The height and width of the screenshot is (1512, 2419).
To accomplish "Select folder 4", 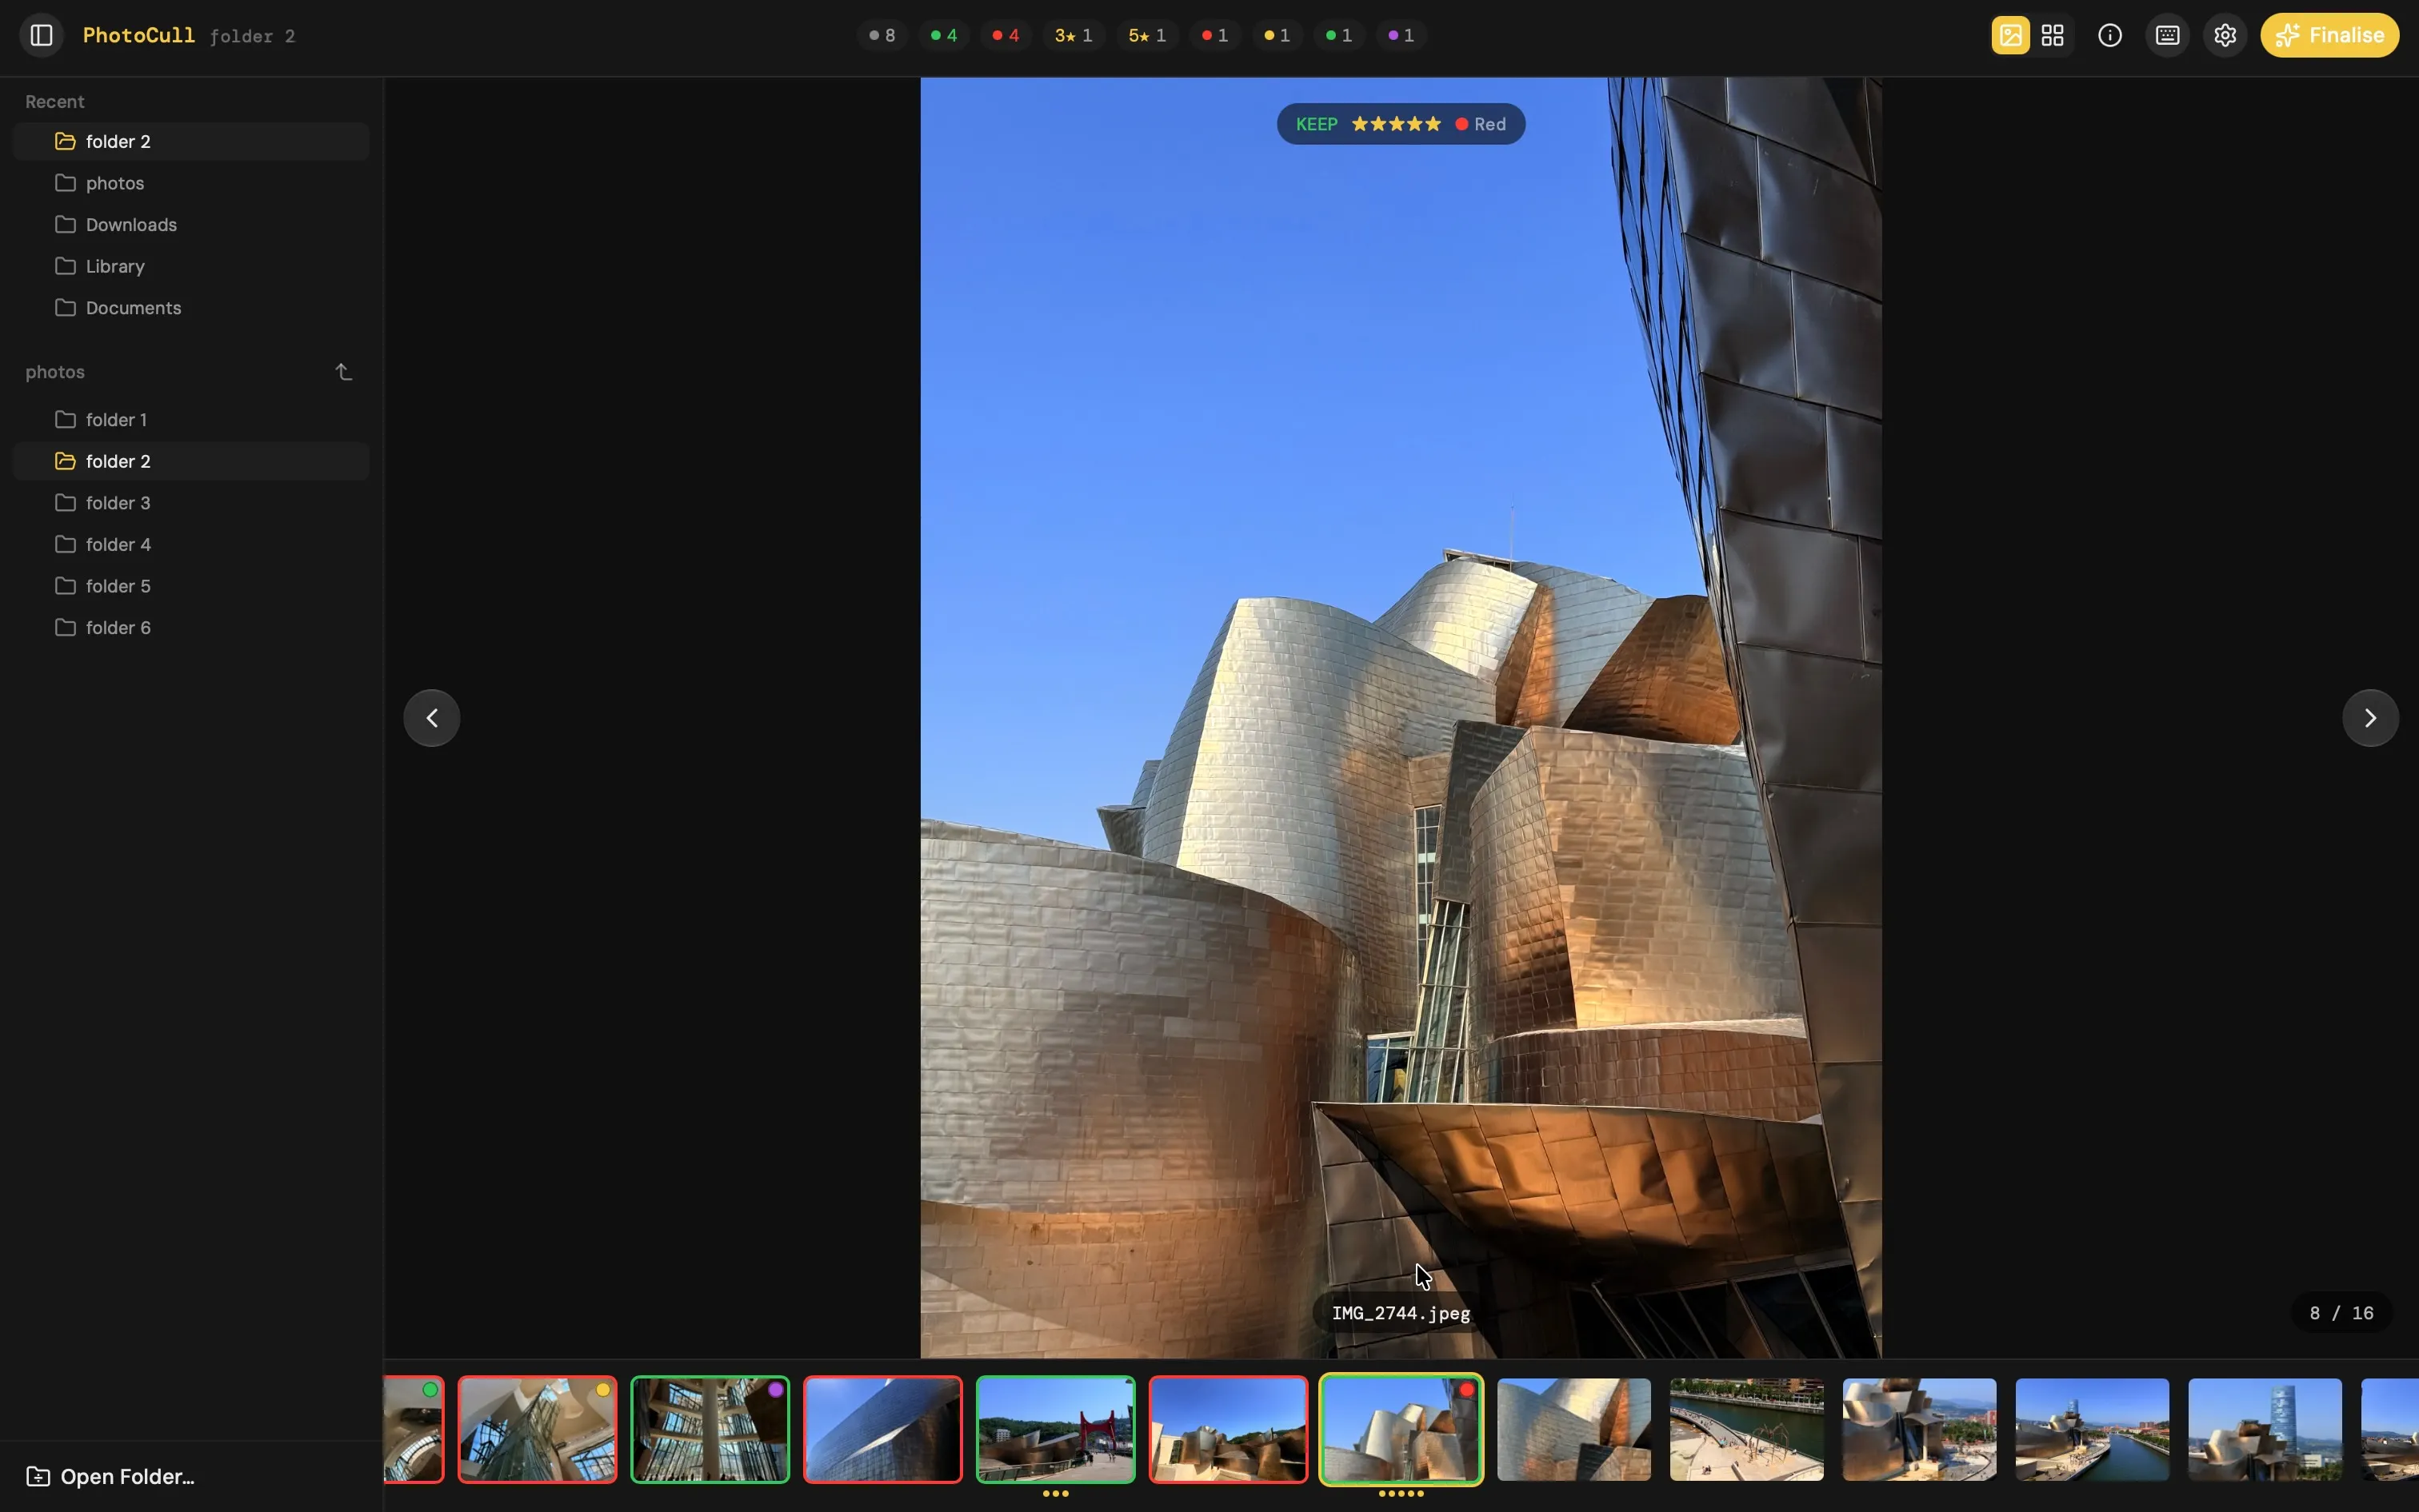I will (191, 544).
